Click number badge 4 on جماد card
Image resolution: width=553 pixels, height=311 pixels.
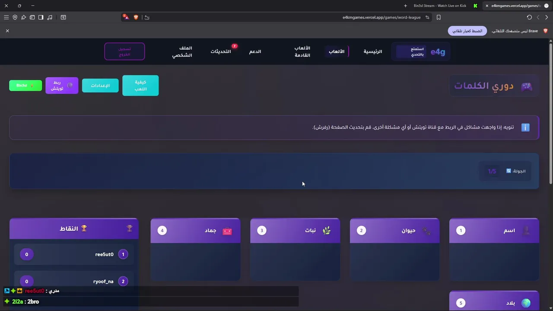[x=162, y=231]
